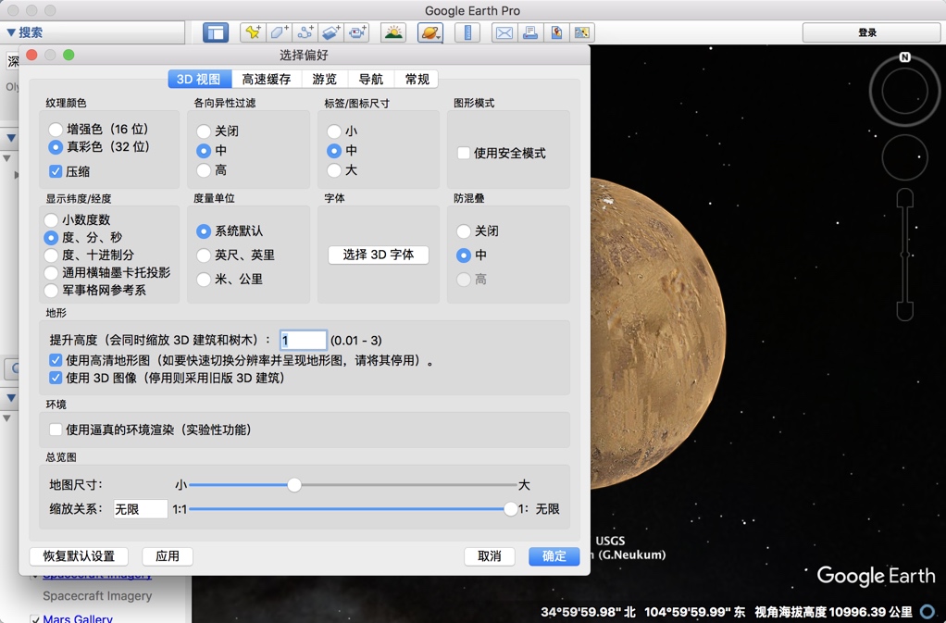946x623 pixels.
Task: Click the Email envelope toolbar icon
Action: (504, 32)
